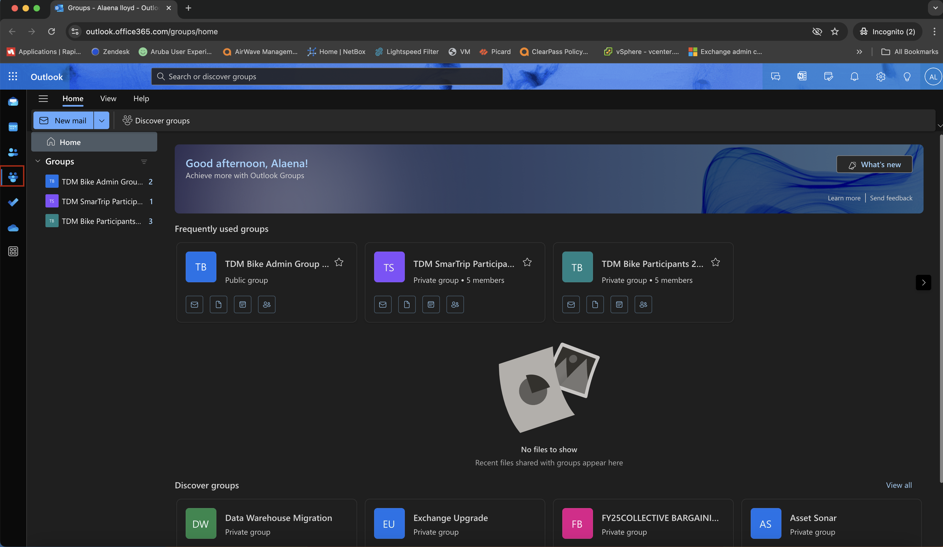
Task: Open the Exchange Upgrade group card
Action: click(455, 523)
